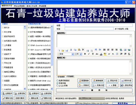Apply align left icon
The image size is (136, 105).
point(108,50)
